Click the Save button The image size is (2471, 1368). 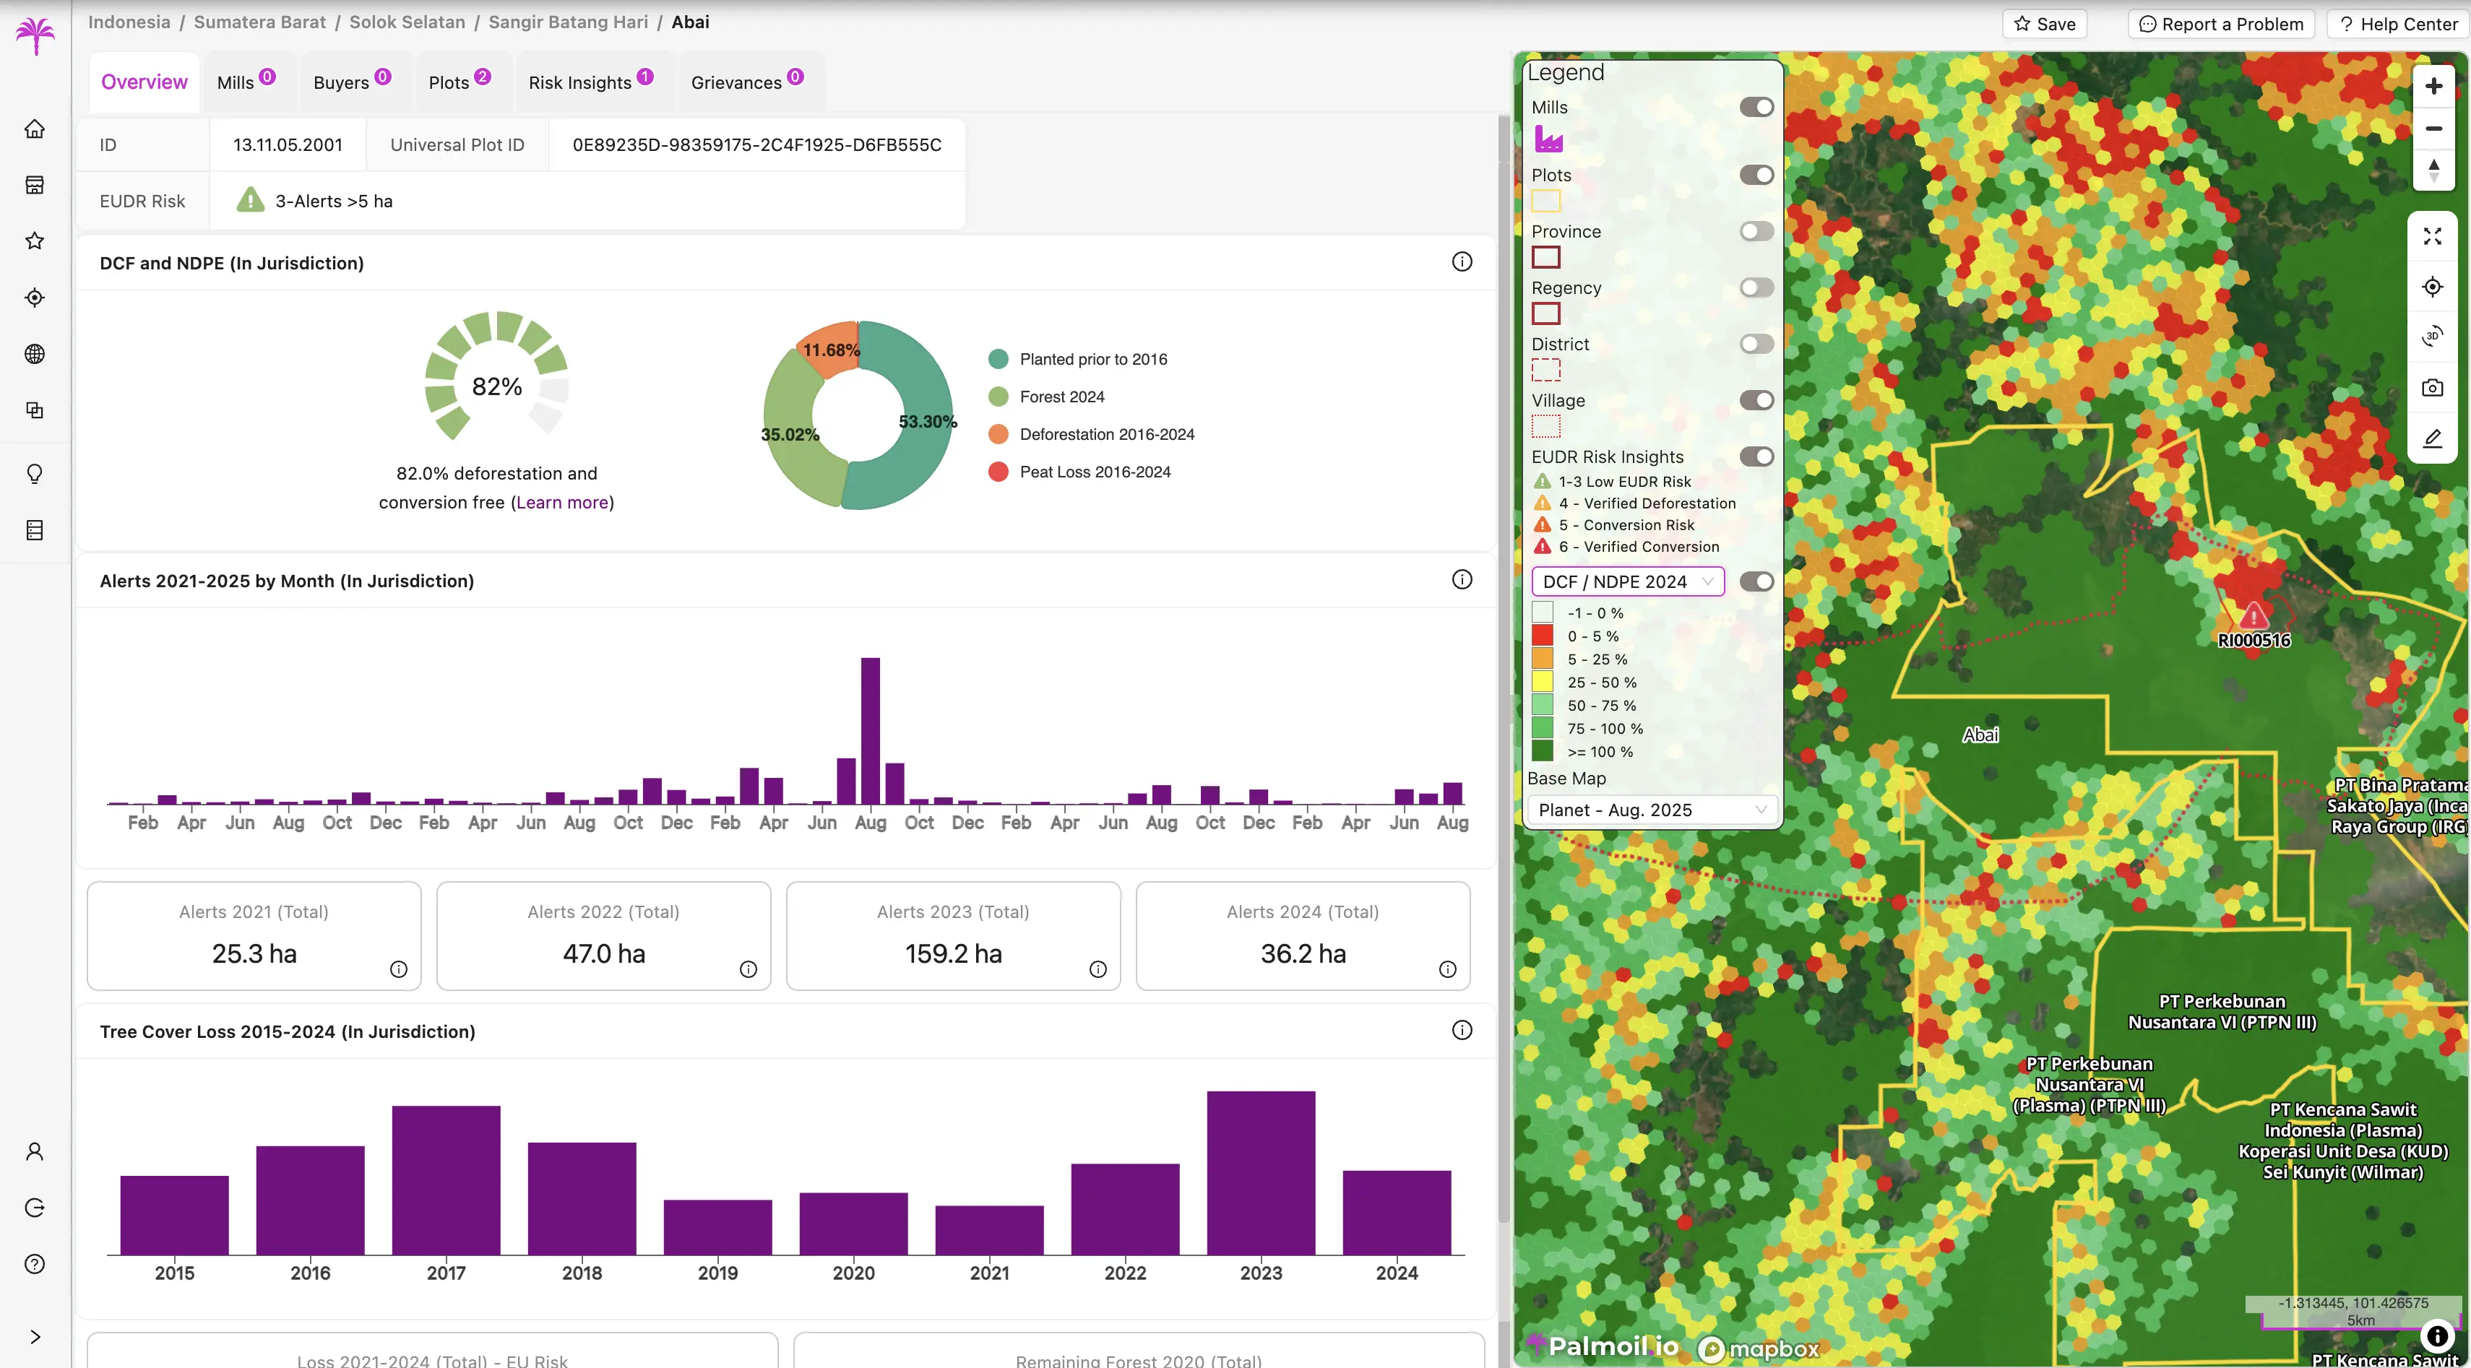click(x=2044, y=24)
